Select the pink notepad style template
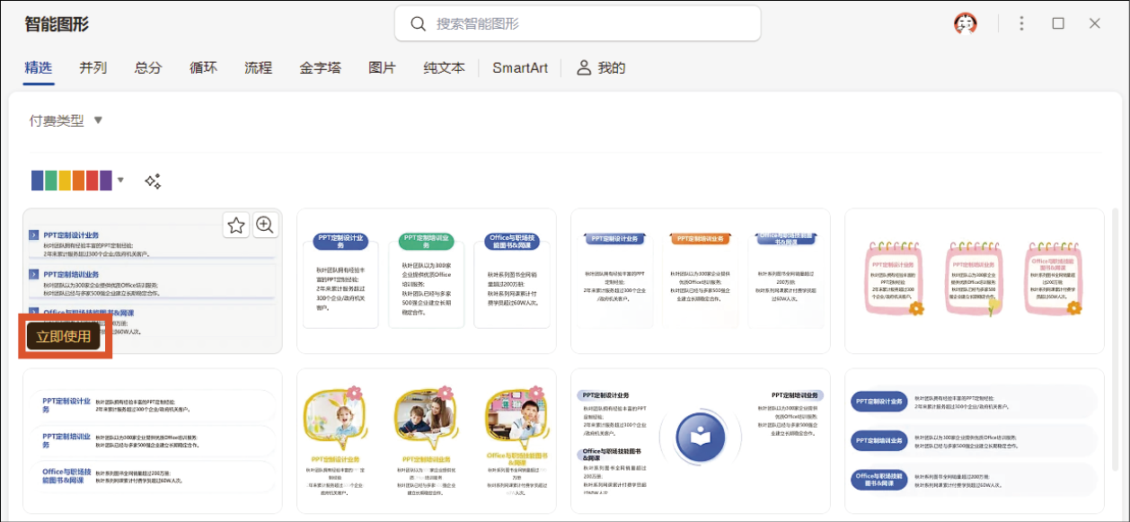This screenshot has height=522, width=1130. [975, 281]
